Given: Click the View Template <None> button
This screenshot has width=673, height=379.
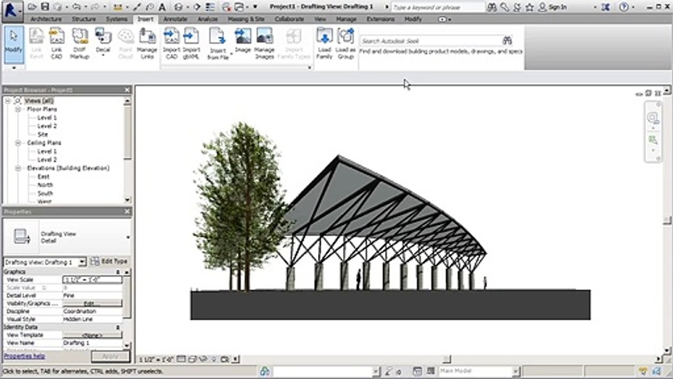Looking at the screenshot, I should click(92, 335).
